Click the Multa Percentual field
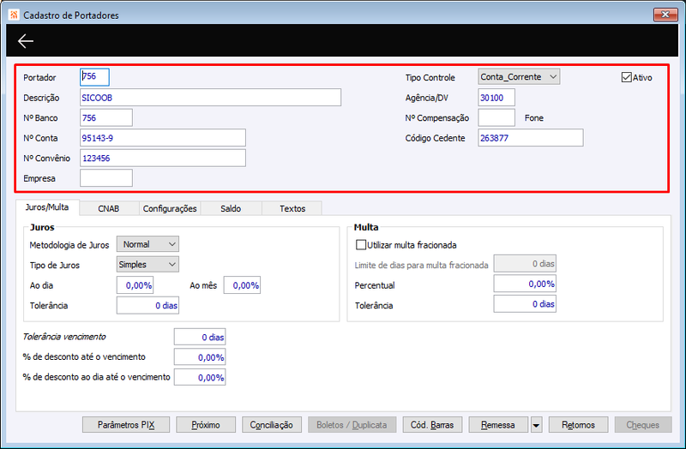Viewport: 686px width, 449px height. 525,284
